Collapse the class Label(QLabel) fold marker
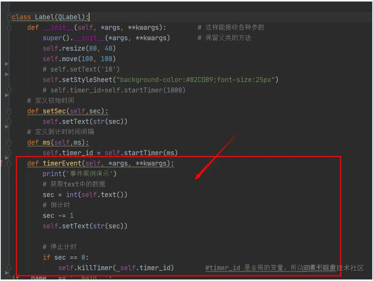This screenshot has width=373, height=281. pyautogui.click(x=9, y=17)
